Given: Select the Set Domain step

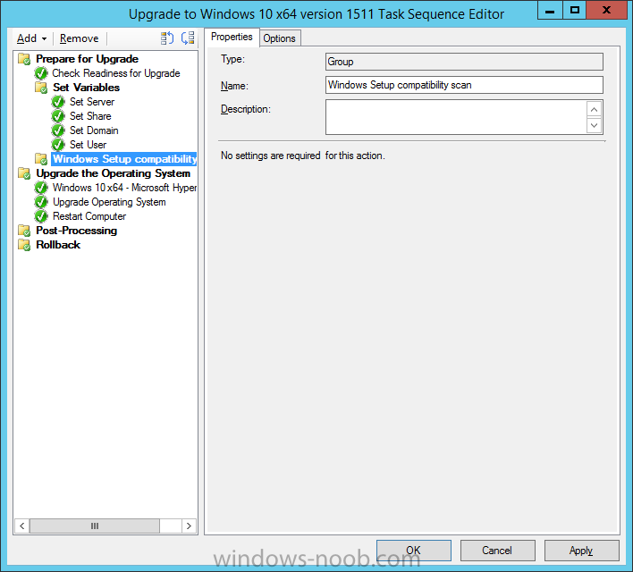Looking at the screenshot, I should [x=94, y=130].
